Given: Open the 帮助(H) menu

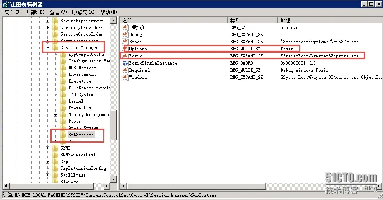Looking at the screenshot, I should (109, 12).
